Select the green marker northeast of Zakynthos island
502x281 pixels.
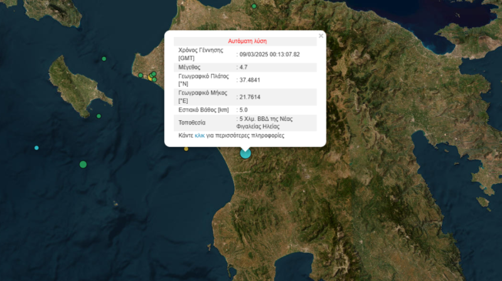point(104,59)
